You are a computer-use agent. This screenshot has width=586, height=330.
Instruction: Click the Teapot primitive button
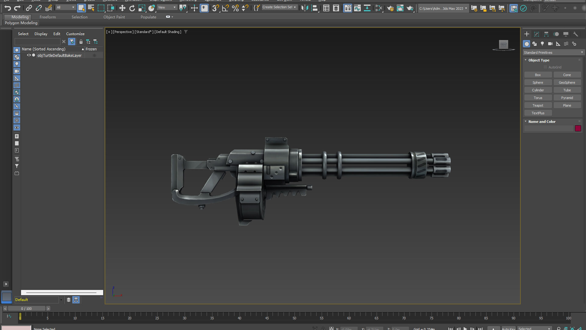(538, 105)
